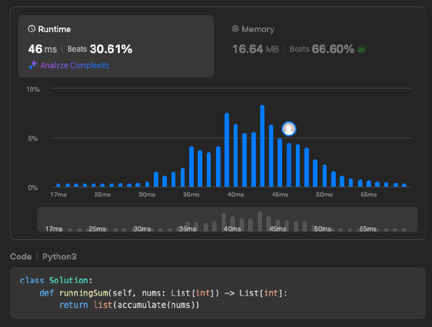This screenshot has height=327, width=432.
Task: Click the Code label above the snippet
Action: pyautogui.click(x=21, y=256)
